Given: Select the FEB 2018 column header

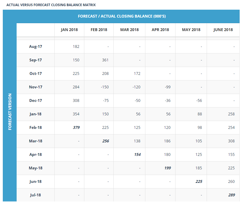Looking at the screenshot, I should (x=99, y=30).
